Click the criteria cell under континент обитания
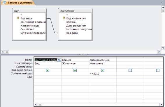The image size is (165, 107). click(48, 74)
